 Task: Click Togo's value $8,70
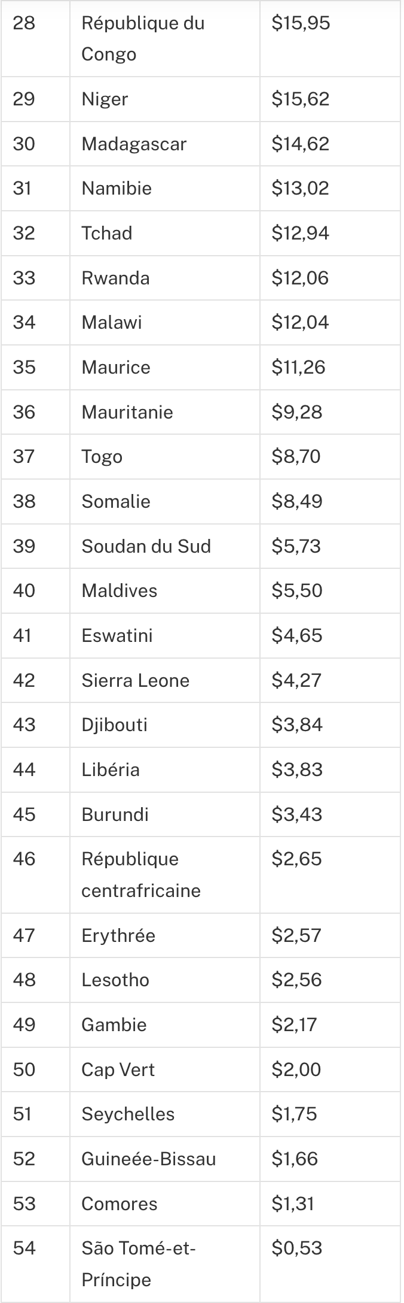click(x=296, y=456)
